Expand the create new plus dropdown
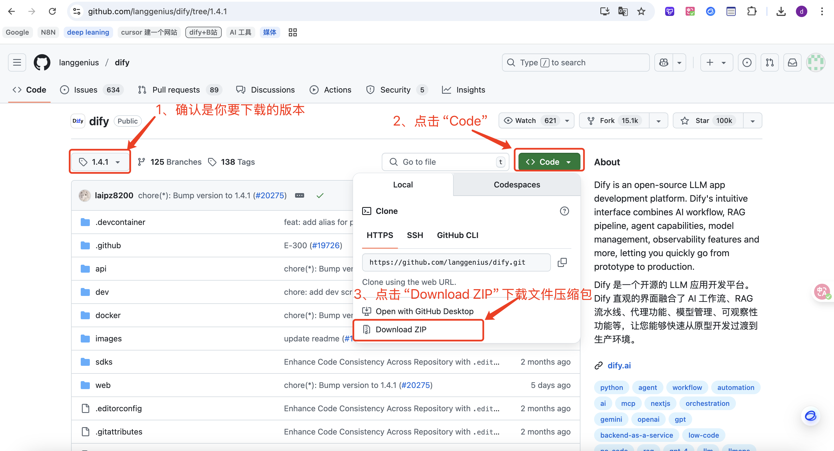Viewport: 834px width, 451px height. click(x=717, y=62)
